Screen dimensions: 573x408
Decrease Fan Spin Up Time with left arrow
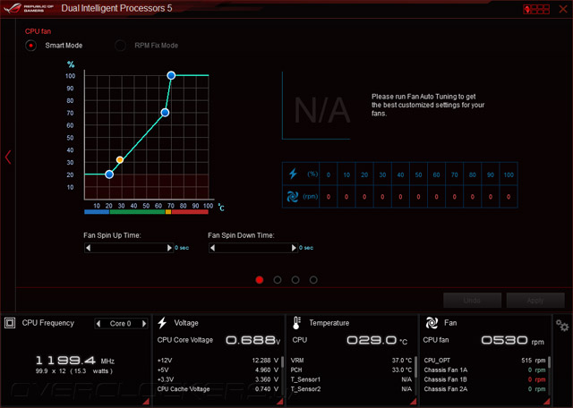(x=88, y=248)
